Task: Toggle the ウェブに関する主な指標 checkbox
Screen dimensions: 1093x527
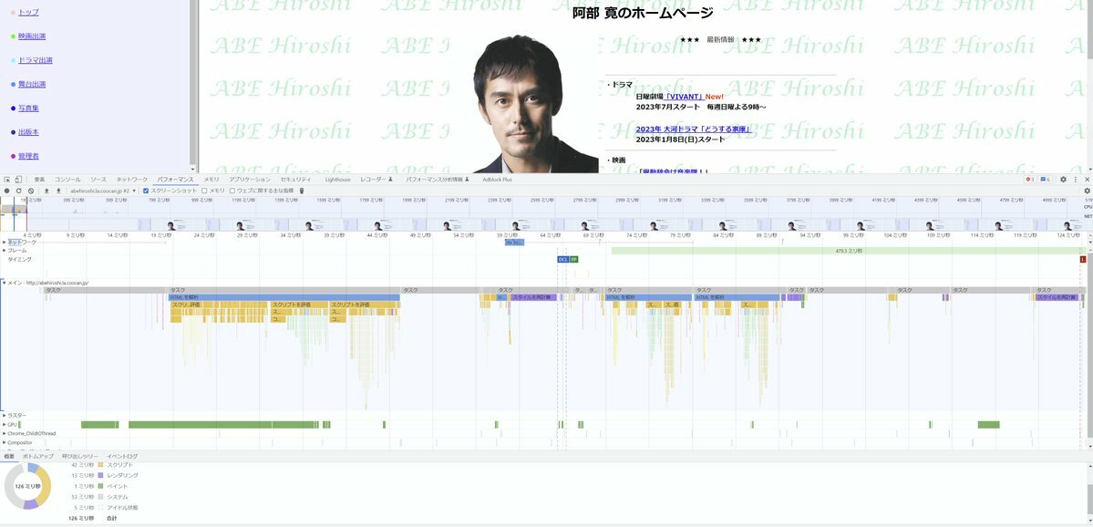Action: coord(232,191)
